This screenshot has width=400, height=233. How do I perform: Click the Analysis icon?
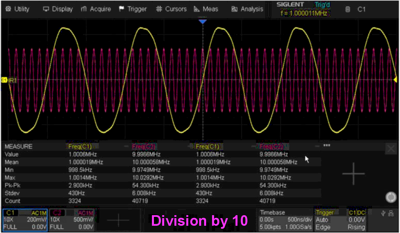(235, 9)
